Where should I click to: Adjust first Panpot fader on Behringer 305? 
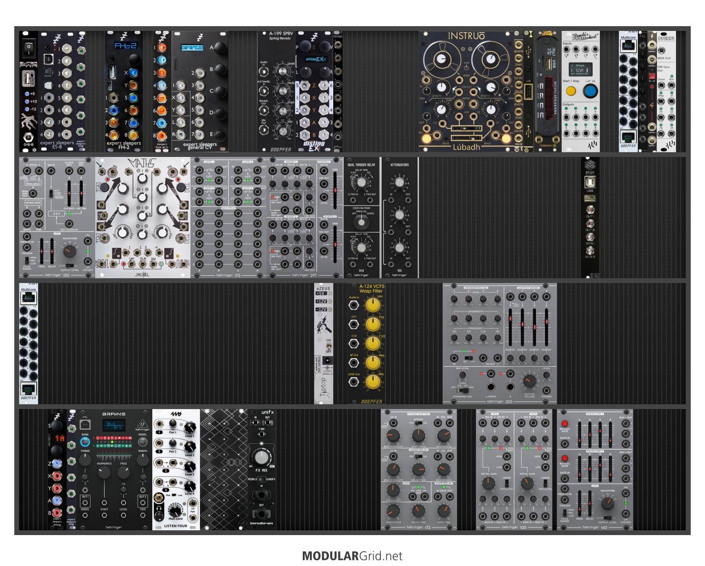[510, 327]
